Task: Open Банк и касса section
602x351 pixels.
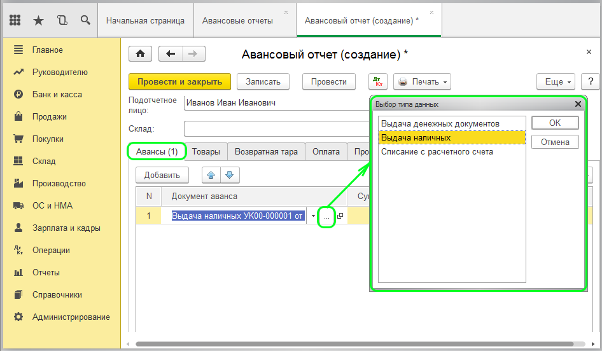Action: point(57,94)
